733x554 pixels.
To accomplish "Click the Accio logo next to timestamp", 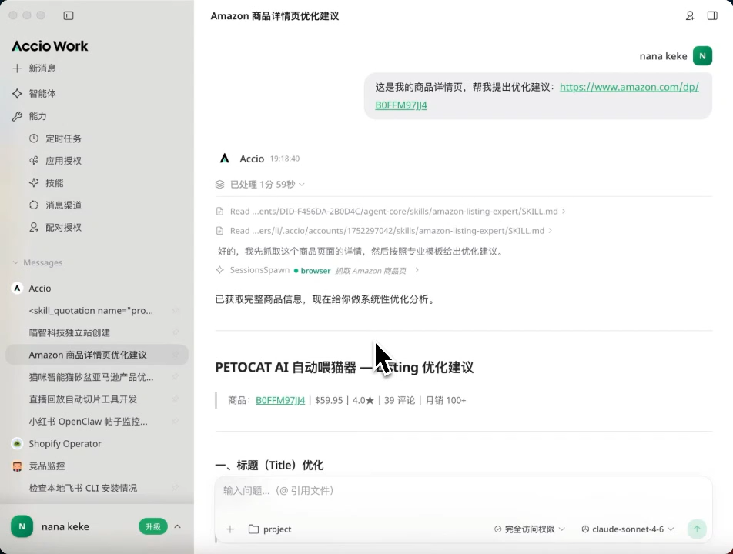I will 225,159.
